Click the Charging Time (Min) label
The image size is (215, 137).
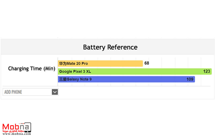(x=32, y=68)
